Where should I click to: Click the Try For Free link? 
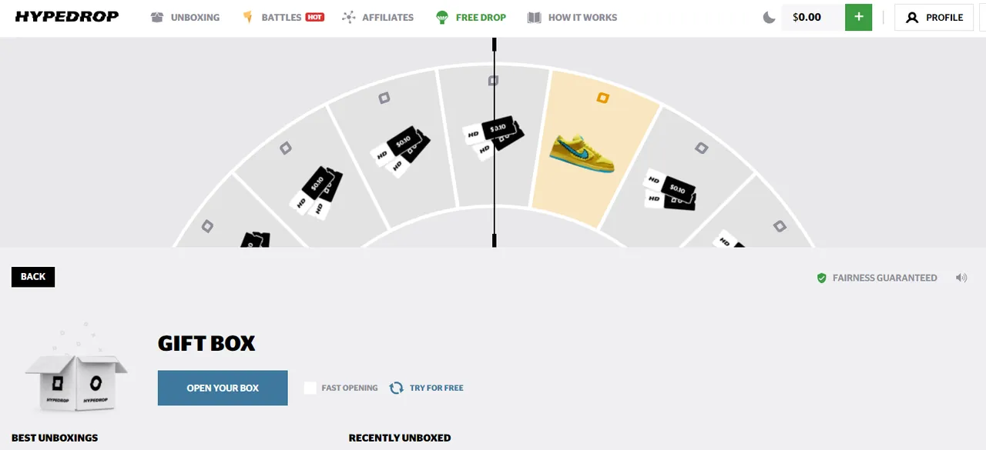point(437,388)
